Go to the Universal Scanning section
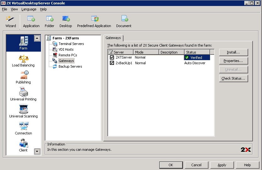 point(23,111)
